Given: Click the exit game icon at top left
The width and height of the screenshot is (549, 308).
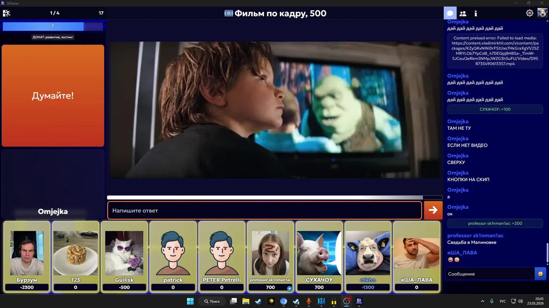Looking at the screenshot, I should coord(6,13).
